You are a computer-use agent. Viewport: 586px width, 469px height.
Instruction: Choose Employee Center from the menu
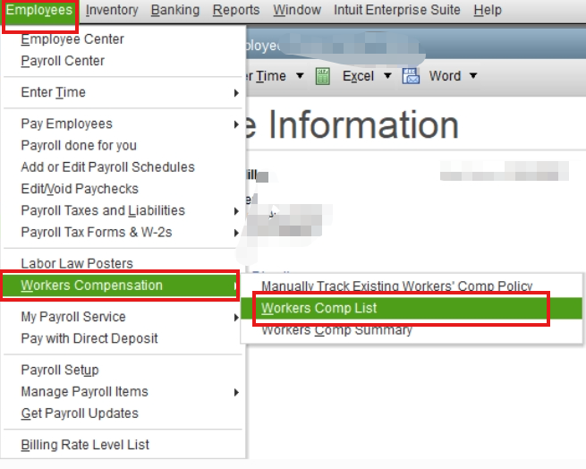[123, 39]
